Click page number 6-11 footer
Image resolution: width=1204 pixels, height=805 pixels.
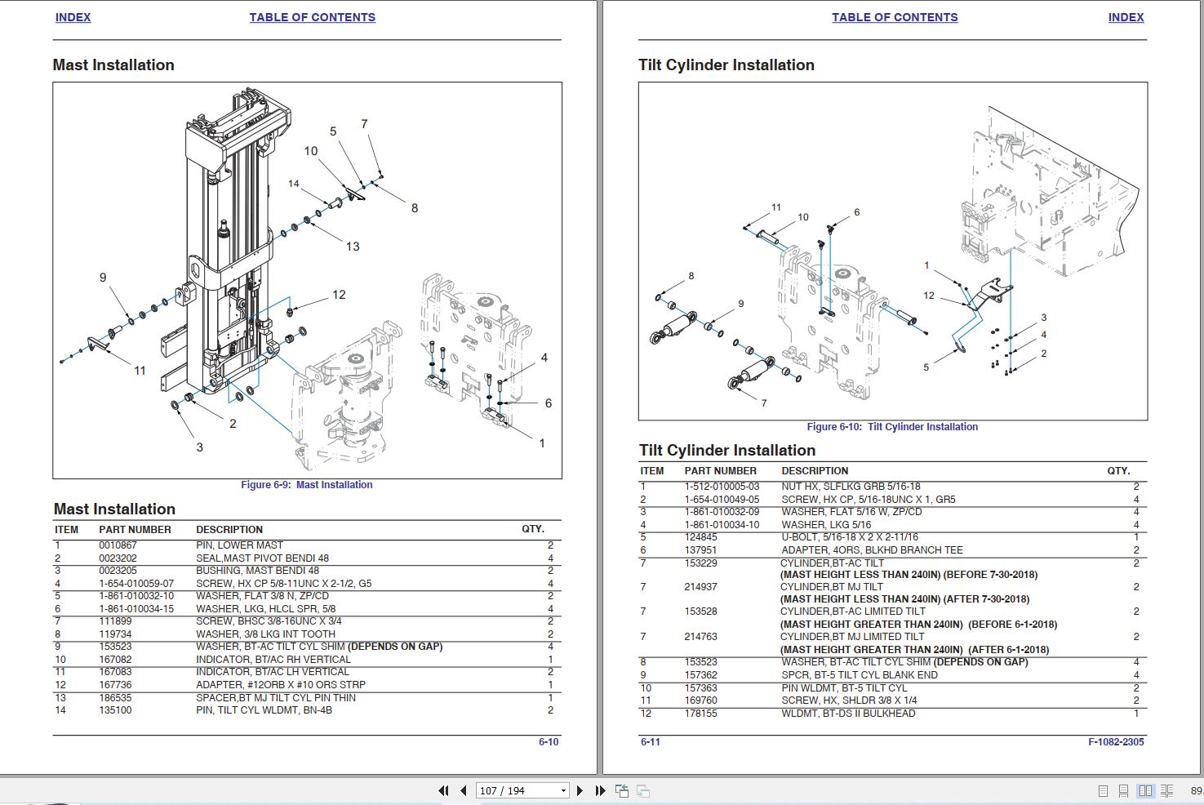[x=651, y=742]
